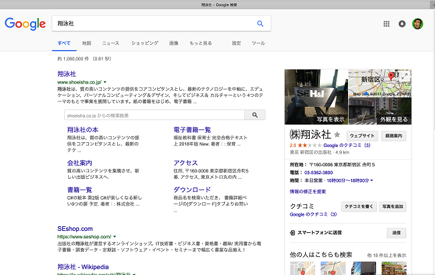
Task: Open the 書籍一覧 sitelink
Action: 80,190
